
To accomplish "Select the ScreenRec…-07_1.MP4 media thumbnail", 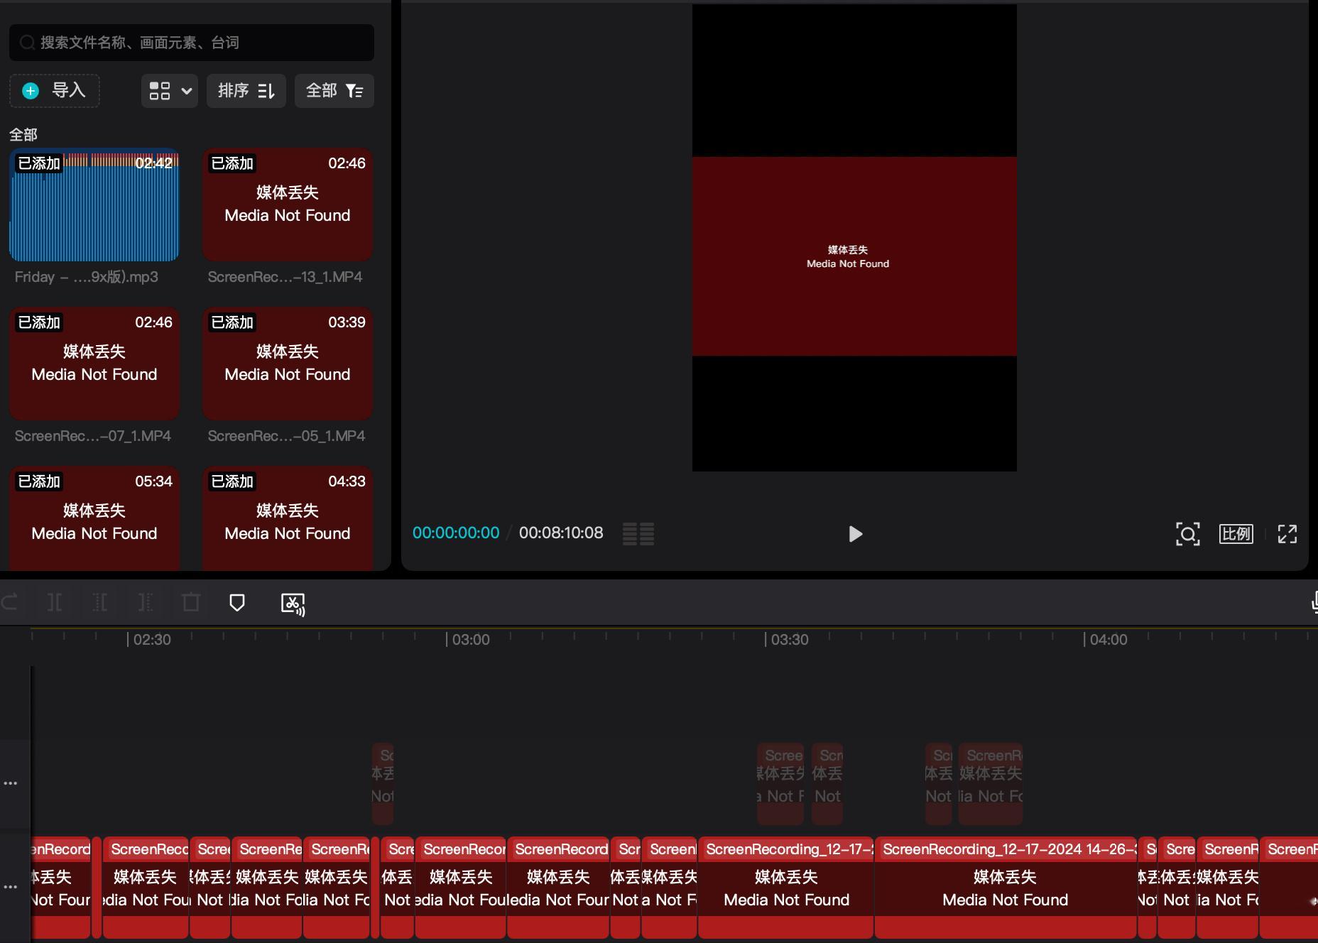I will tap(94, 364).
